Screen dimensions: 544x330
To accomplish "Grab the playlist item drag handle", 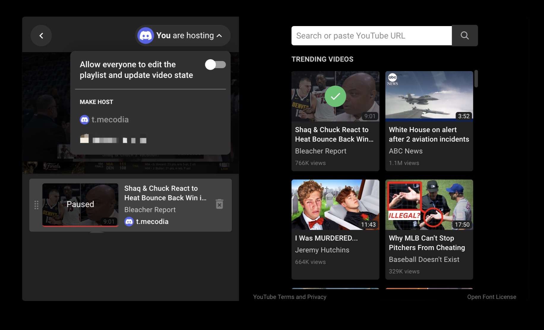I will 36,205.
